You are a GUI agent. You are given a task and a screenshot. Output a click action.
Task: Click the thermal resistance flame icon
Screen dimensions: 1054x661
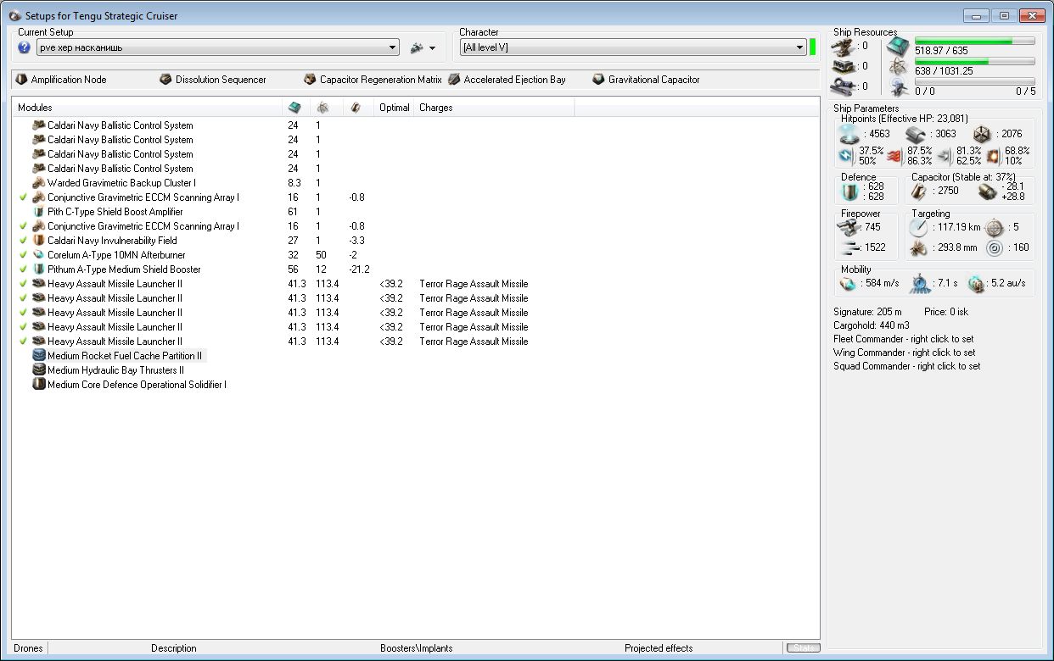coord(894,156)
